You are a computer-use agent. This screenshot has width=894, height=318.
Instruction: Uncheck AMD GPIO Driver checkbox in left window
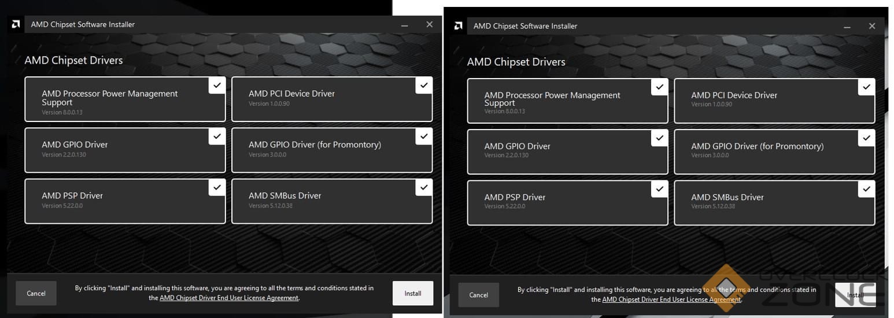[217, 136]
